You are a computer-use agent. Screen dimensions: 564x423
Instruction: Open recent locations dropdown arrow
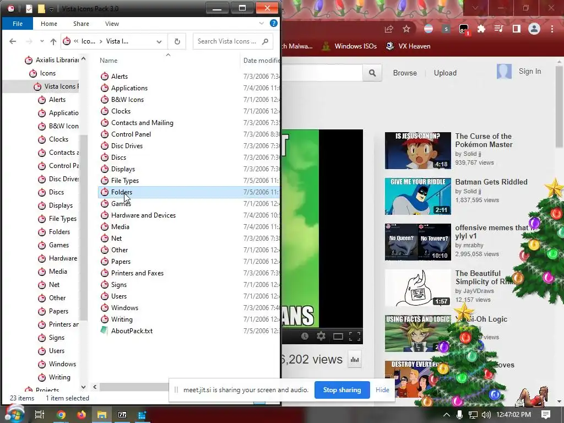click(42, 41)
